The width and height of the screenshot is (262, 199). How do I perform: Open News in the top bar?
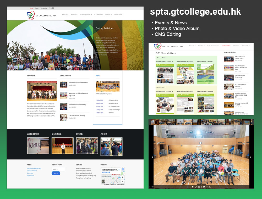click(x=37, y=8)
